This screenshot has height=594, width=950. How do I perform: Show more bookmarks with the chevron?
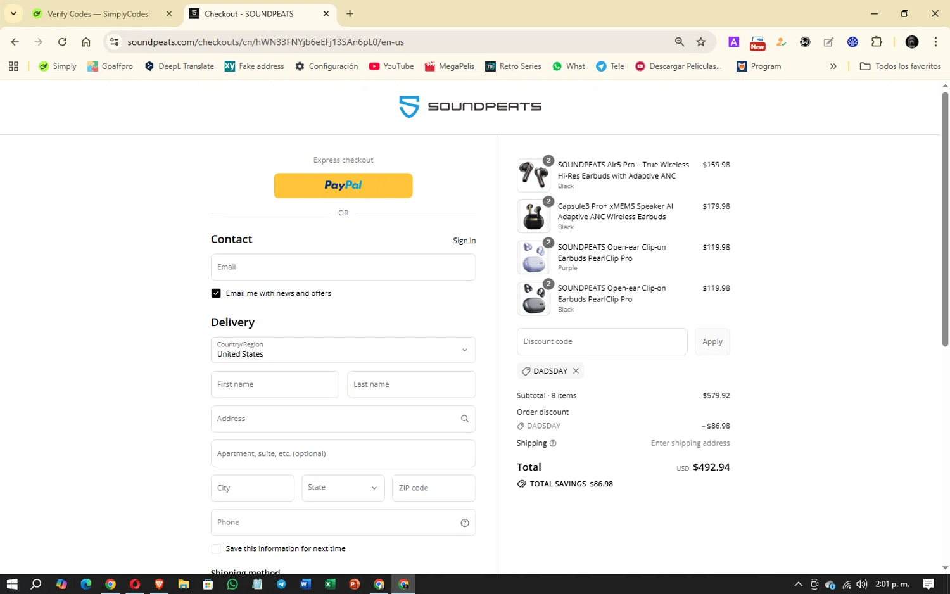(833, 66)
